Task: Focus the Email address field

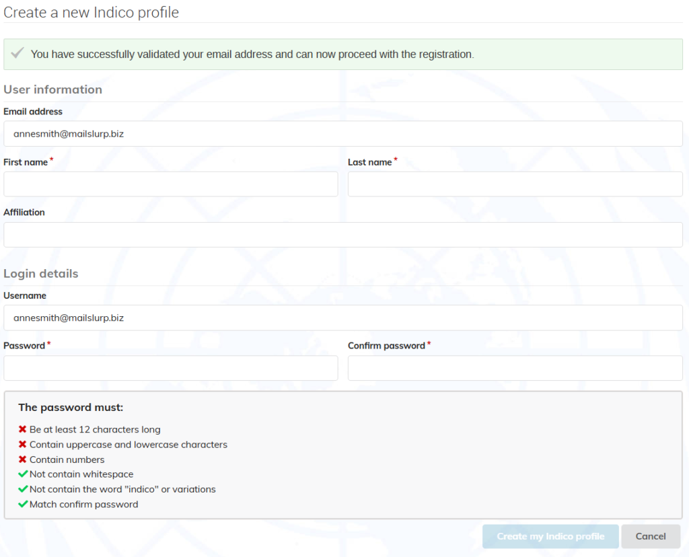Action: (343, 134)
